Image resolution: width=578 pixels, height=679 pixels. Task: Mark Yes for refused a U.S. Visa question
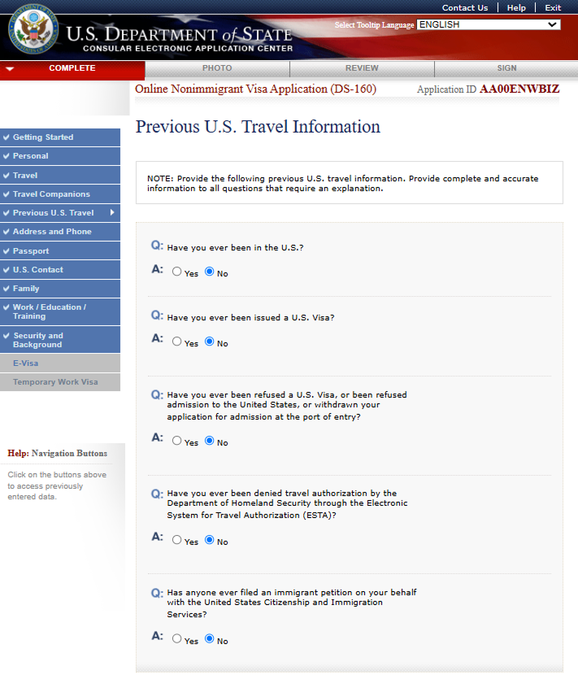tap(176, 441)
